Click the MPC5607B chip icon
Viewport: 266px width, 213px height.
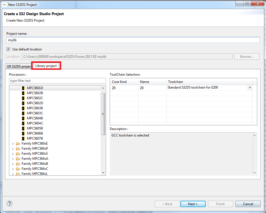(23, 138)
